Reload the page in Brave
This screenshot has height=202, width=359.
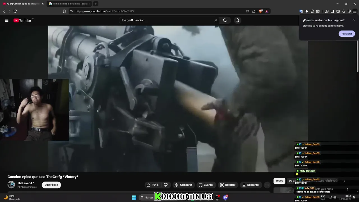(15, 11)
